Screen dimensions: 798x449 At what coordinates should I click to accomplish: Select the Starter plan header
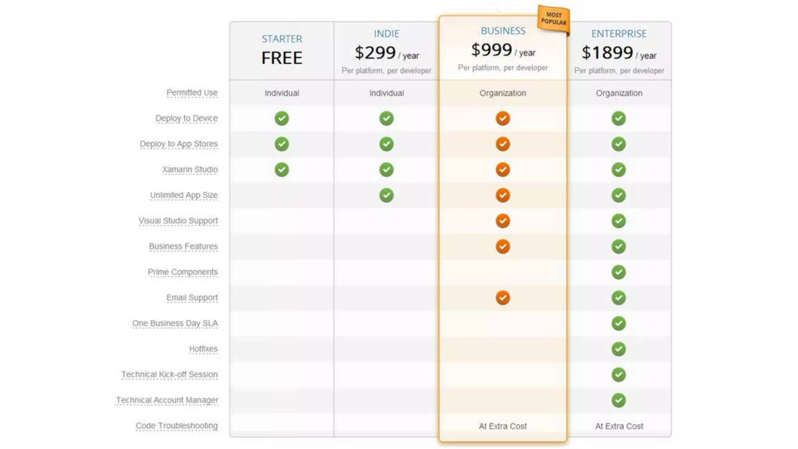click(282, 39)
